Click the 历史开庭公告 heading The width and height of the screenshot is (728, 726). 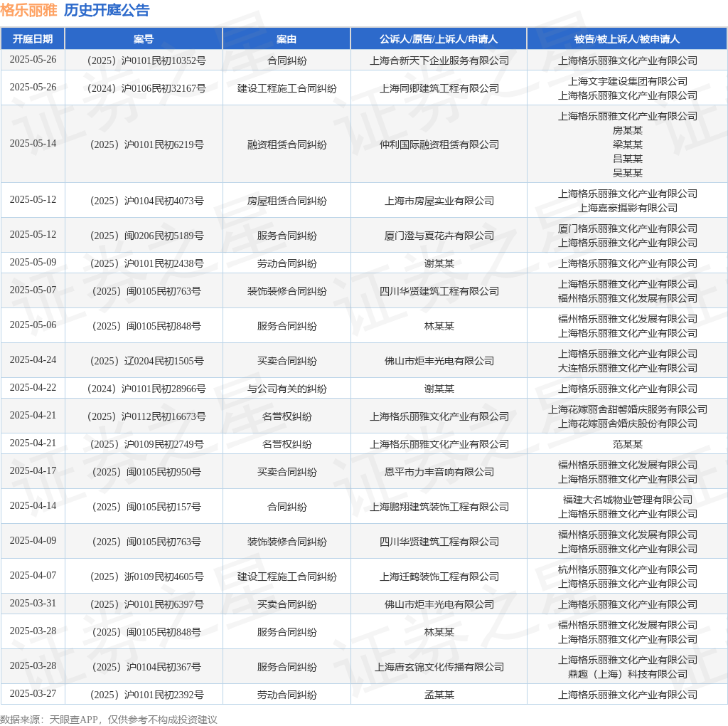coord(107,10)
